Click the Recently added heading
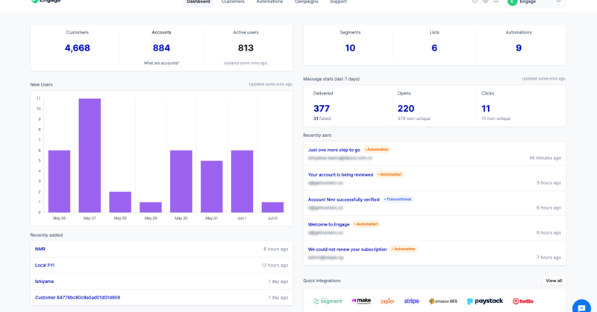This screenshot has height=312, width=597. (x=46, y=235)
